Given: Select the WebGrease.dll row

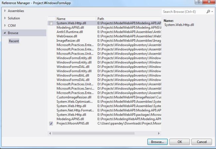Looking at the screenshot, I should click(104, 36).
